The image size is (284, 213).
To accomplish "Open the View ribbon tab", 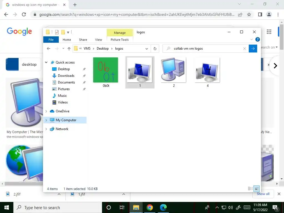I will pos(98,39).
